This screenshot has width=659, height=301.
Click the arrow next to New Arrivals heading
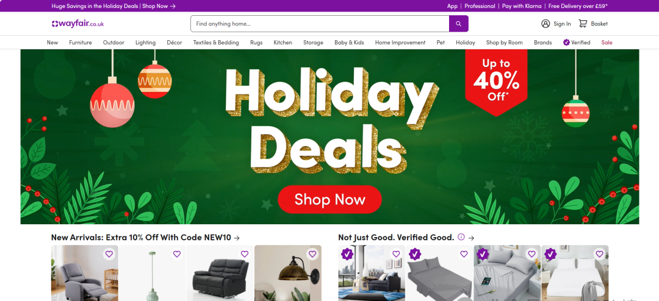click(237, 238)
